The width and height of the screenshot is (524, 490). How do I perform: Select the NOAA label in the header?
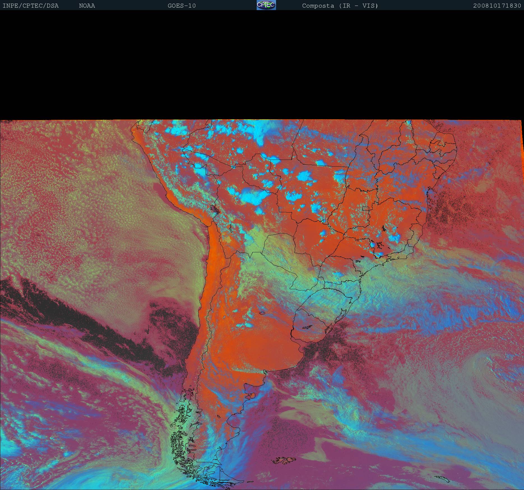click(x=87, y=6)
